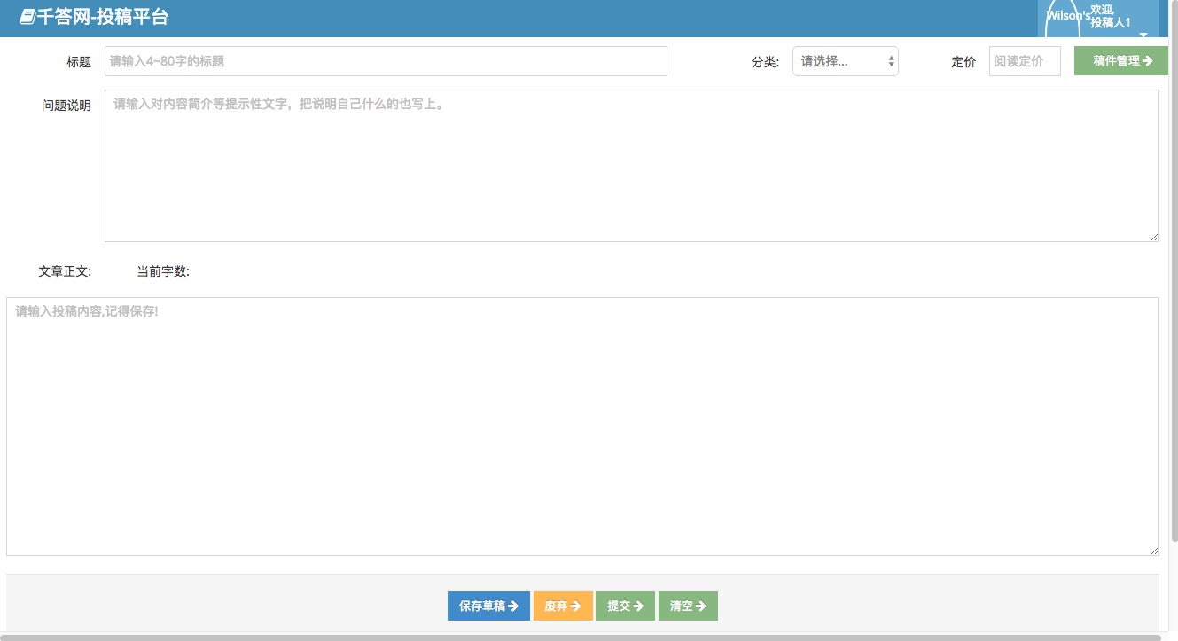Open 稿件管理 manuscript management
The width and height of the screenshot is (1178, 641).
1119,60
